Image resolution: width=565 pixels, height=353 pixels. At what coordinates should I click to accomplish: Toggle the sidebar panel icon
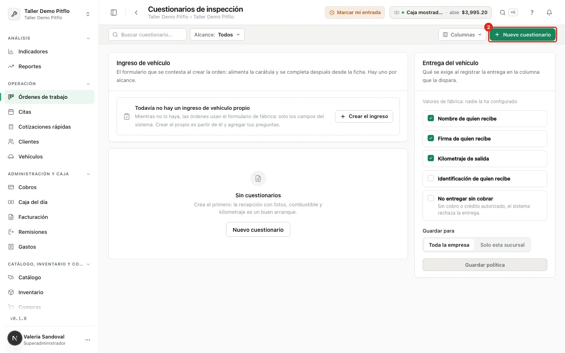[114, 13]
